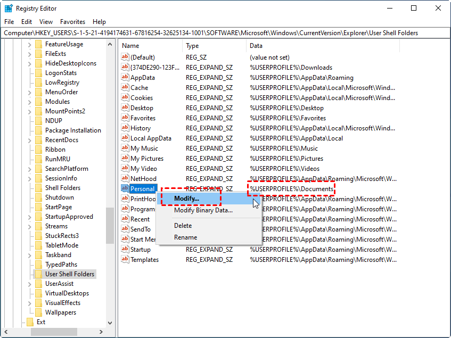
Task: Choose Modify Binary Data... in context menu
Action: [209, 210]
